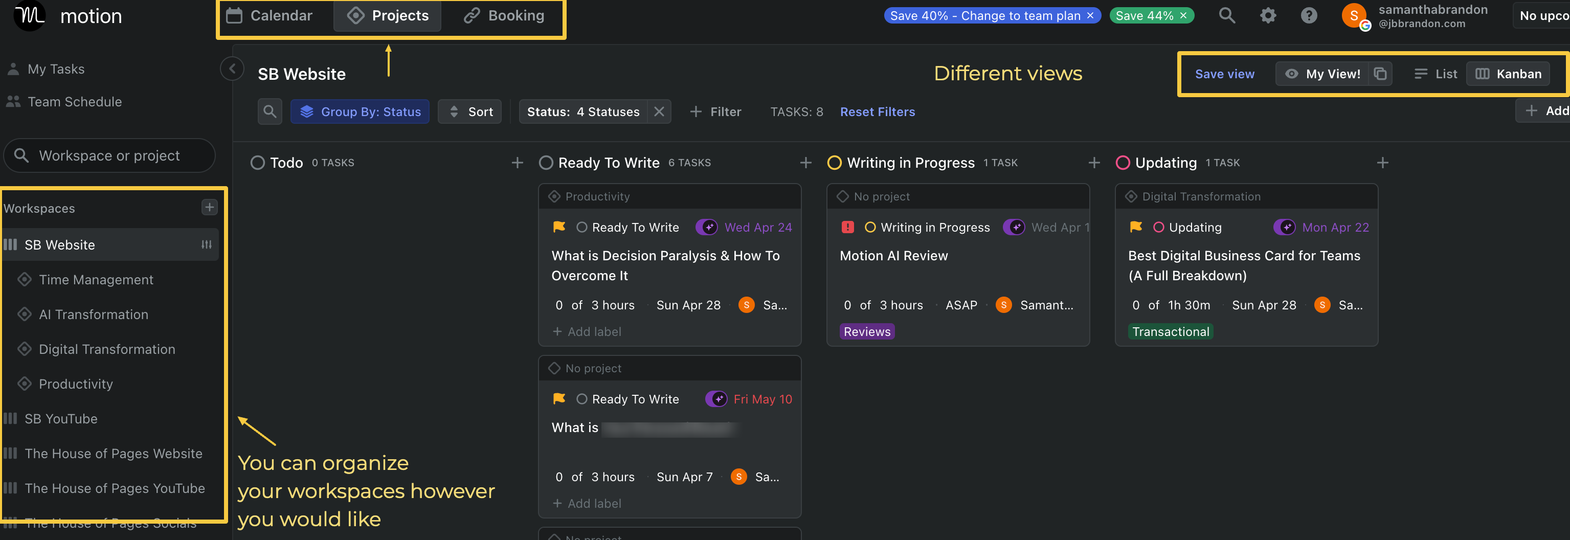Go to My Tasks
The image size is (1570, 540).
(x=55, y=69)
